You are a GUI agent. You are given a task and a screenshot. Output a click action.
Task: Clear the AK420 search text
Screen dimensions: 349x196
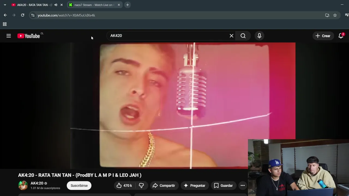coord(231,36)
